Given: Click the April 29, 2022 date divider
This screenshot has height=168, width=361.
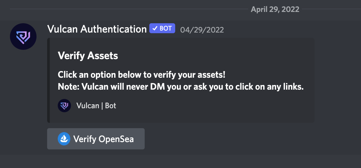Looking at the screenshot, I should tap(275, 9).
